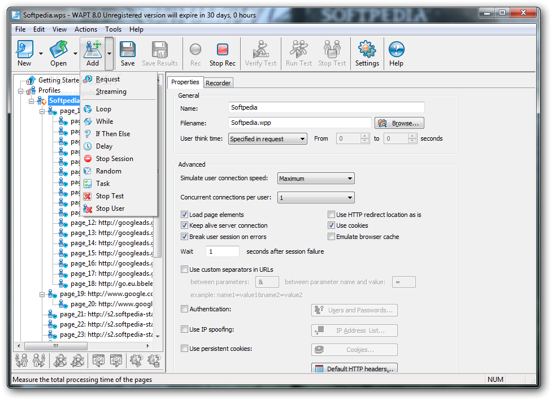This screenshot has height=400, width=552.
Task: Open the File menu
Action: point(20,29)
